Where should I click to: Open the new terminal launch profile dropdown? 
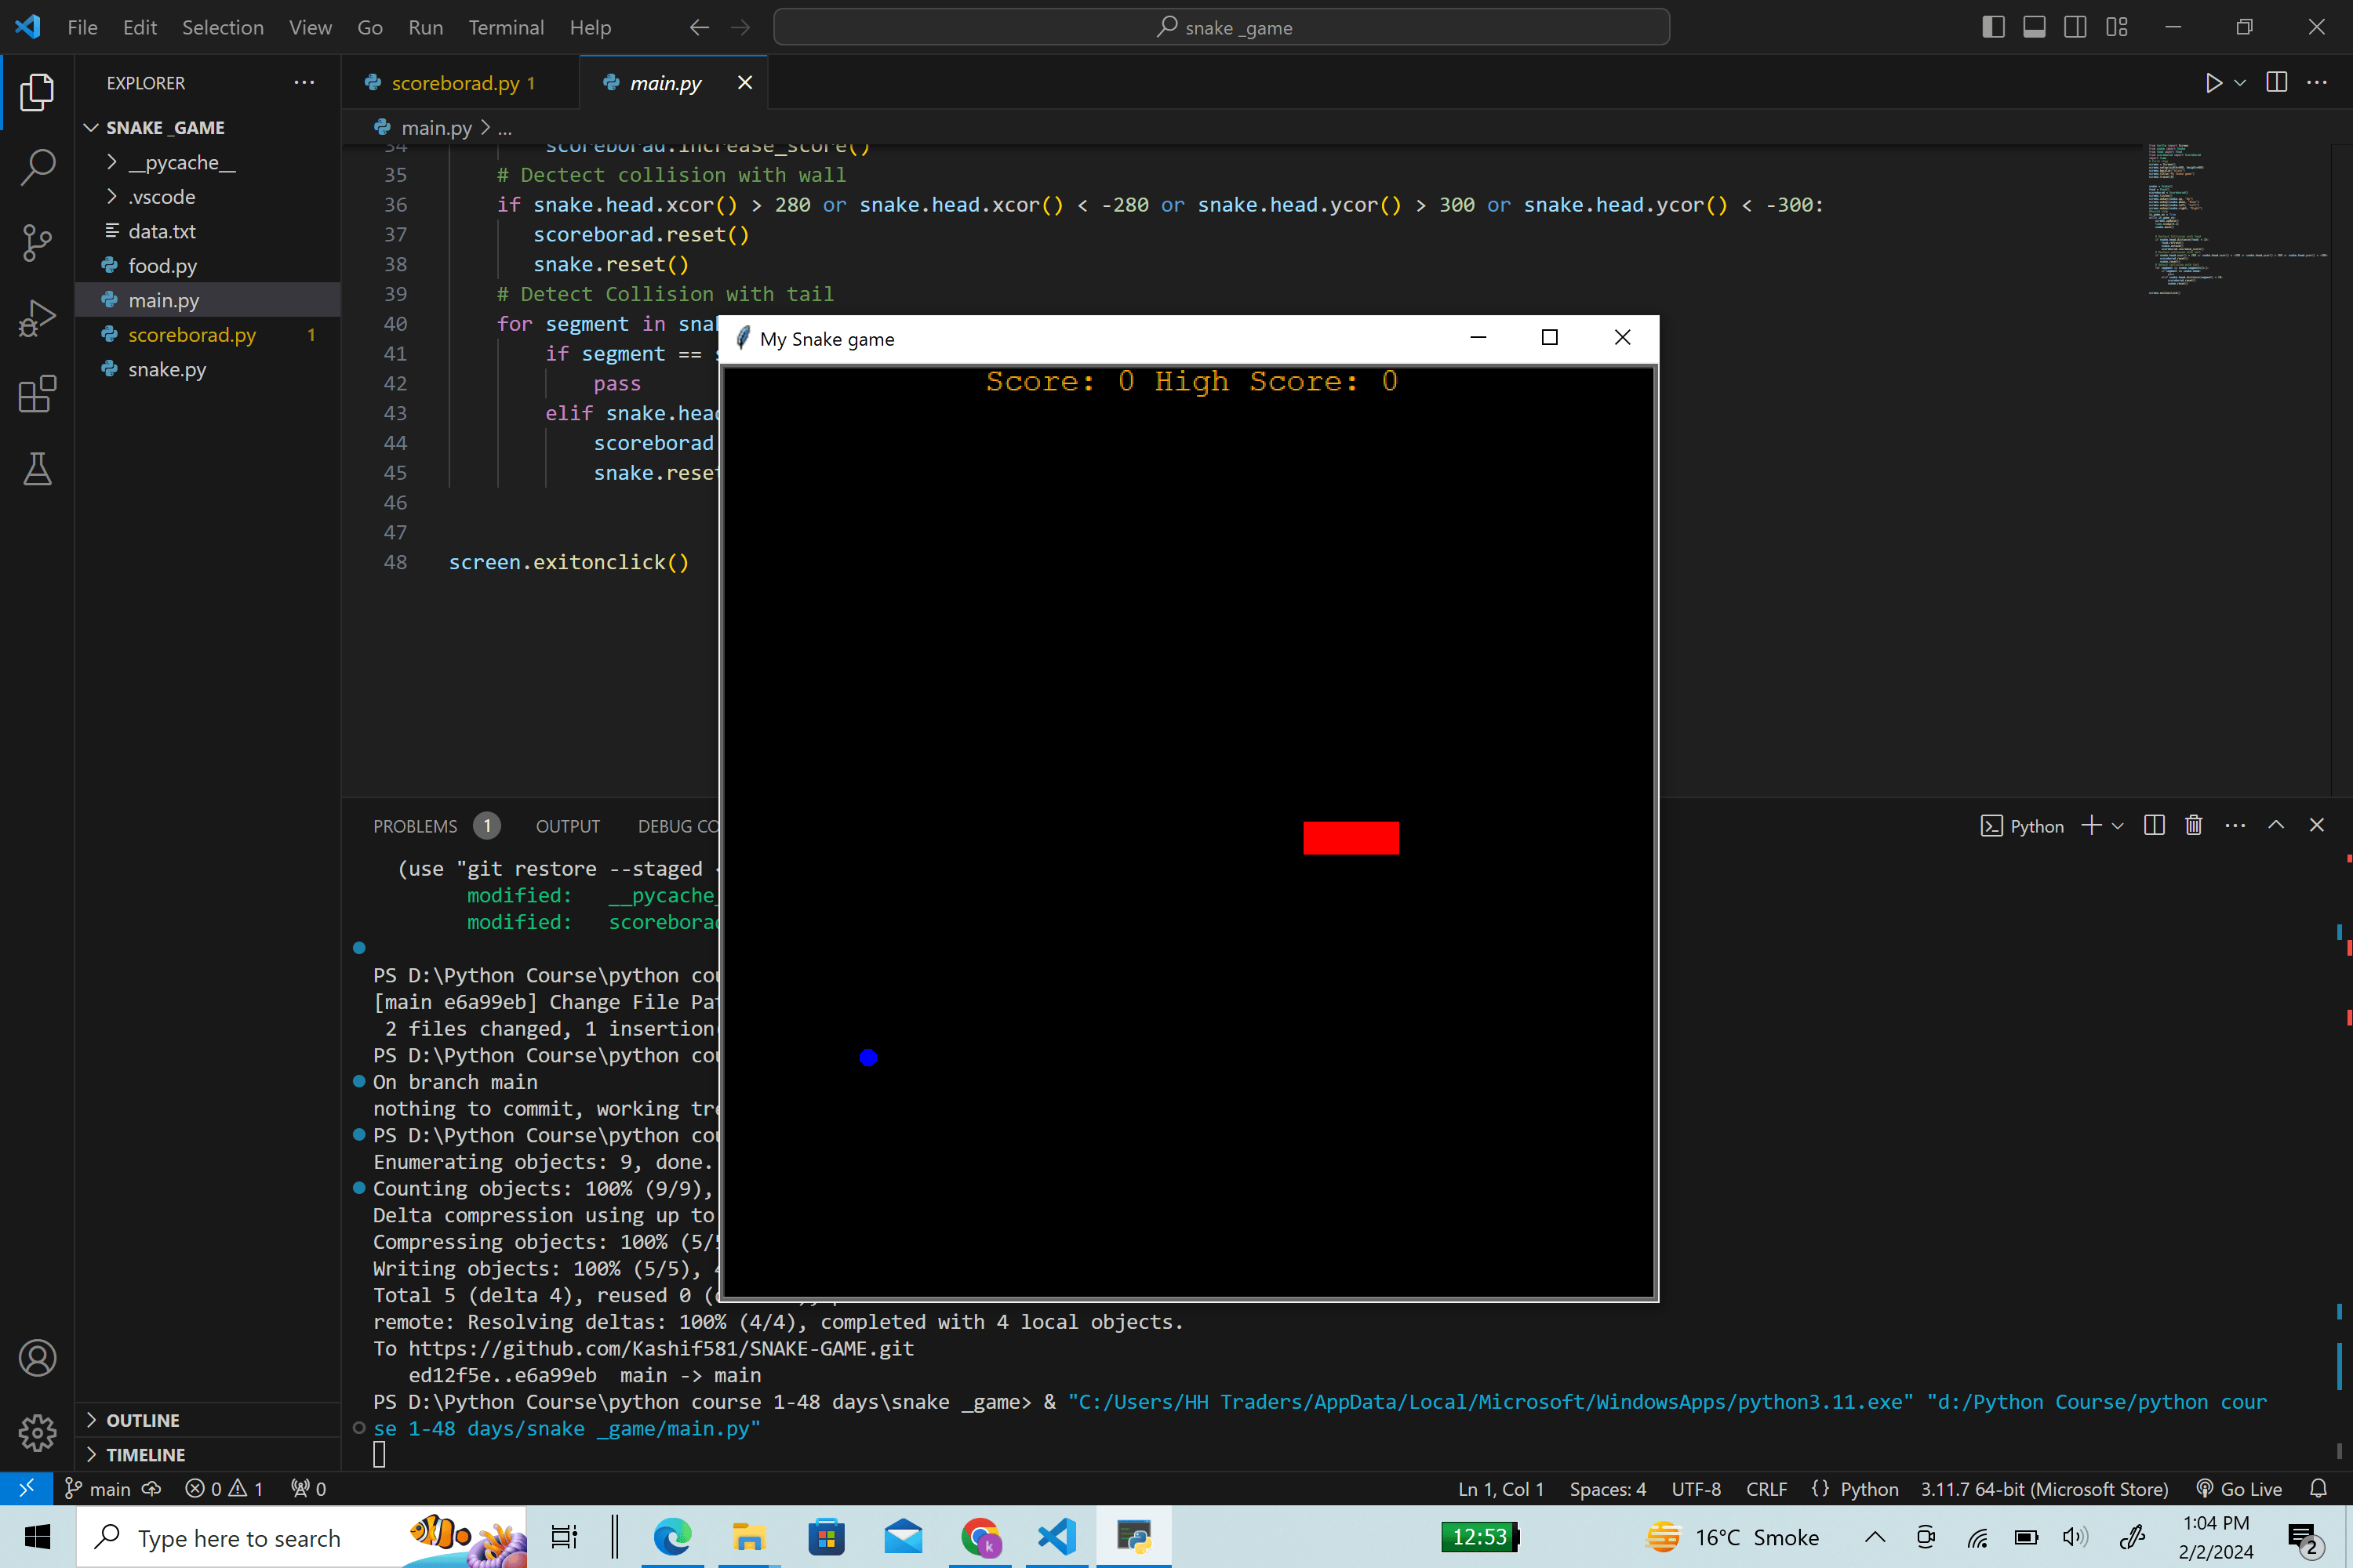pyautogui.click(x=2118, y=825)
